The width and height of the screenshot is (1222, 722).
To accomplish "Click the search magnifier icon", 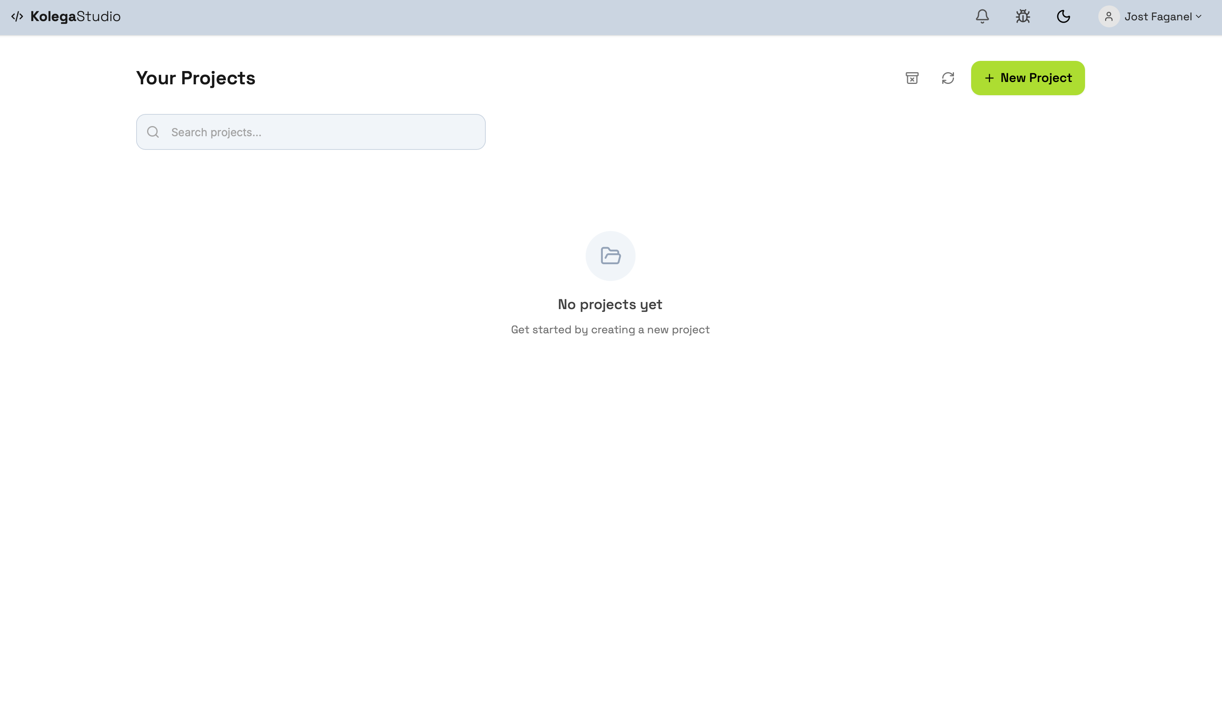I will [153, 132].
